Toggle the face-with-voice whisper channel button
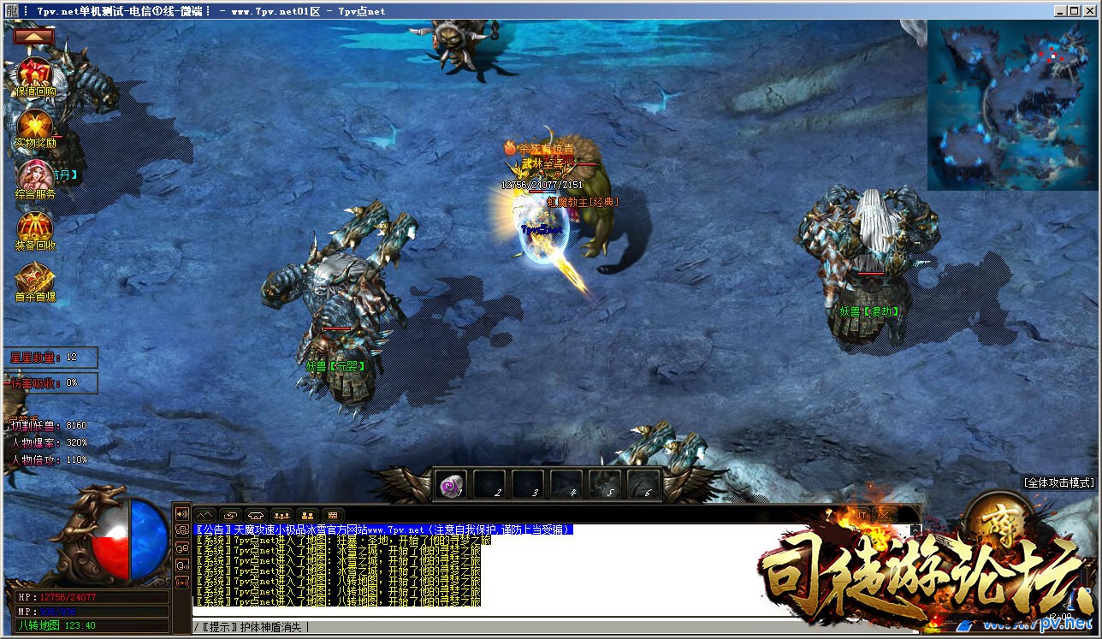 (181, 565)
